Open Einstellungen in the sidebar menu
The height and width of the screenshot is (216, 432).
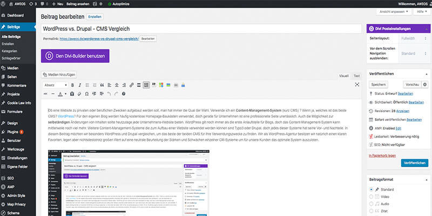(x=18, y=158)
